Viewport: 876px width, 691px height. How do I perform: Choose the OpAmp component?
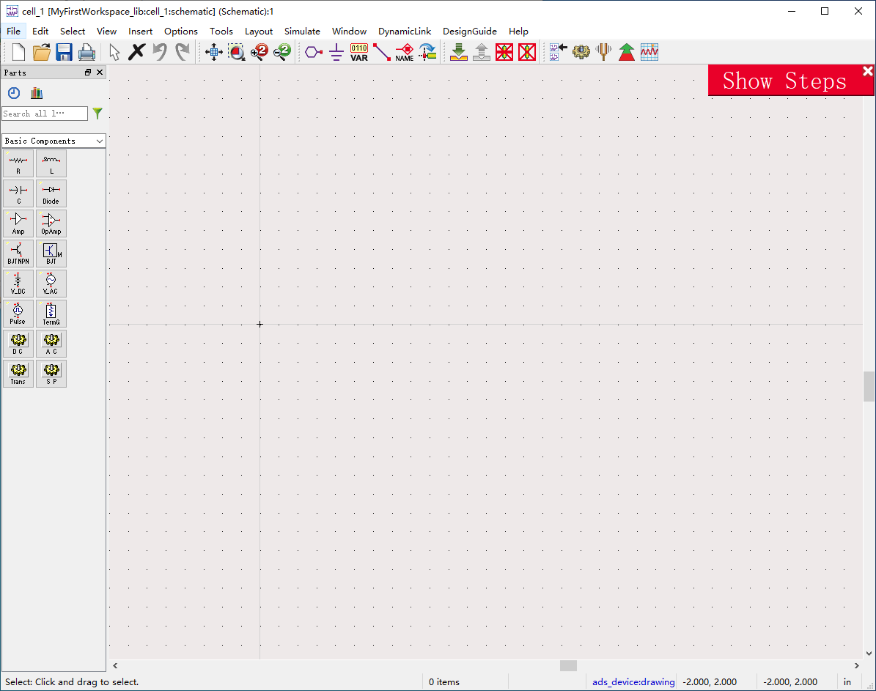51,223
